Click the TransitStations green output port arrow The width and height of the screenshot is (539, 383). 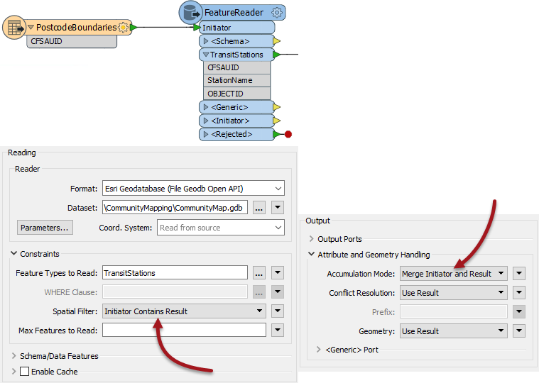click(x=277, y=55)
